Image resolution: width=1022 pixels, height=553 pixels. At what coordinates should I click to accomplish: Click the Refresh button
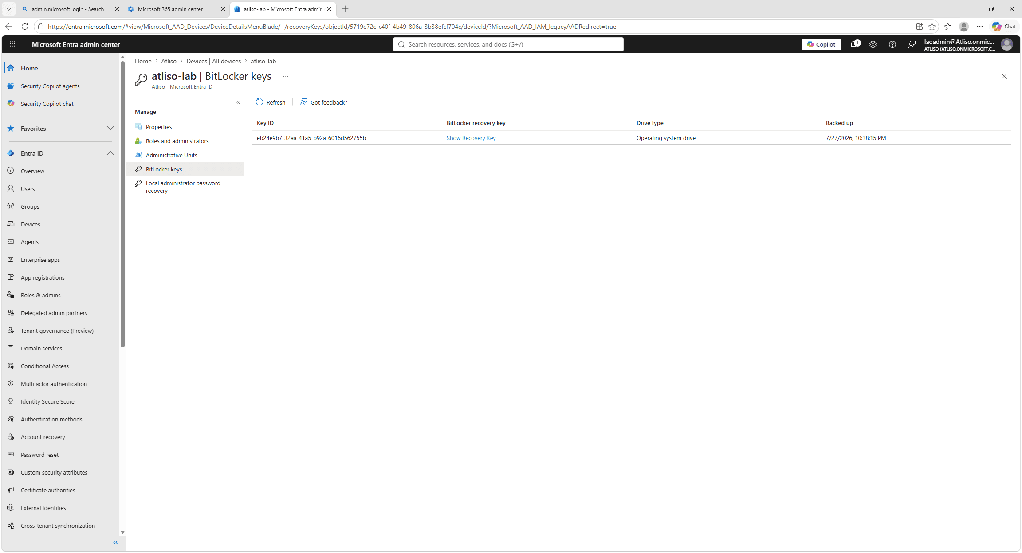coord(271,102)
